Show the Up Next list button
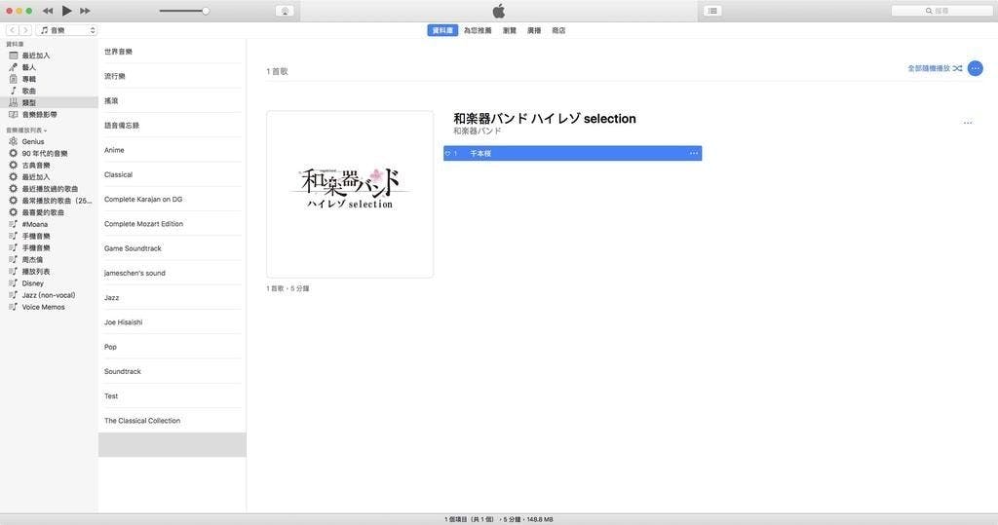Image resolution: width=998 pixels, height=525 pixels. pyautogui.click(x=712, y=11)
